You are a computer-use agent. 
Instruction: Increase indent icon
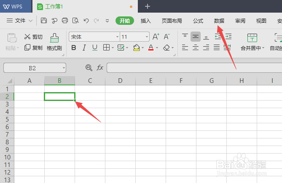228,37
